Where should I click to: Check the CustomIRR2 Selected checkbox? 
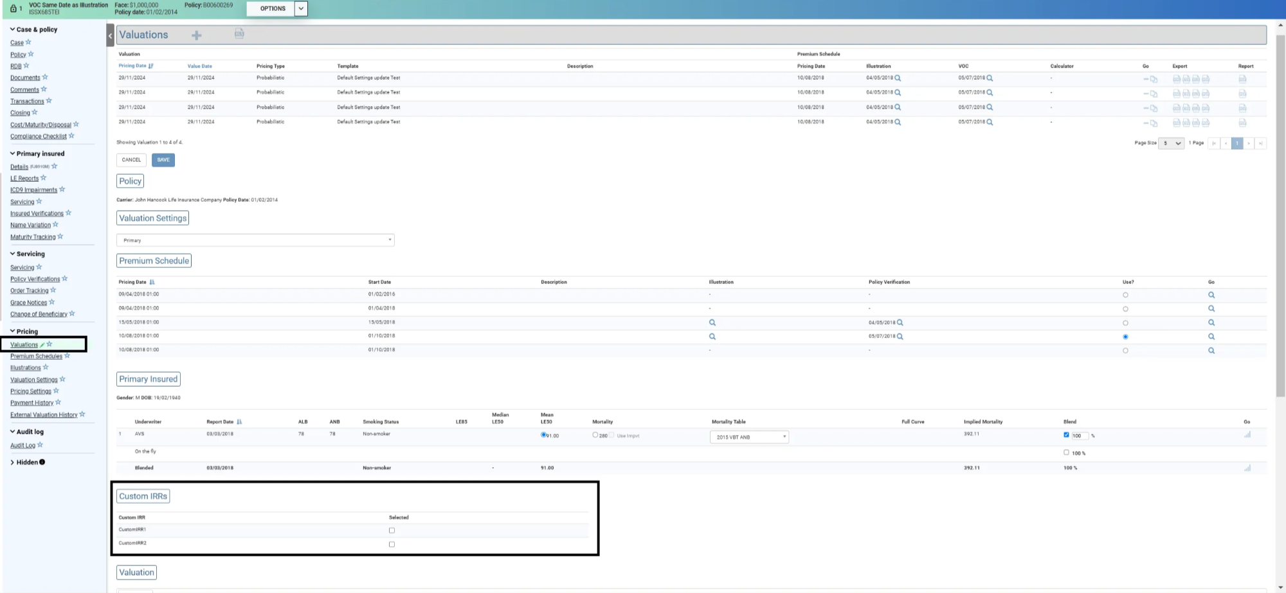click(392, 544)
